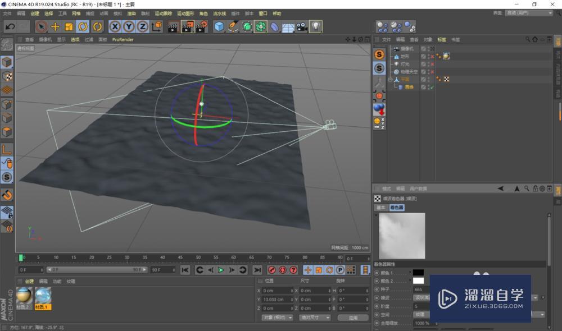Open the 创建 menu in menu bar
The image size is (562, 331).
35,13
